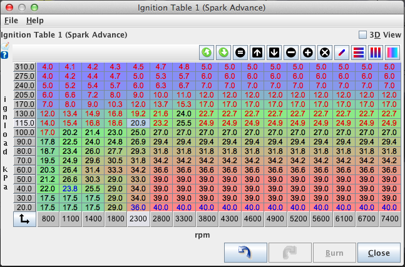This screenshot has width=405, height=267.
Task: Click the white up-arrow square icon
Action: (257, 53)
